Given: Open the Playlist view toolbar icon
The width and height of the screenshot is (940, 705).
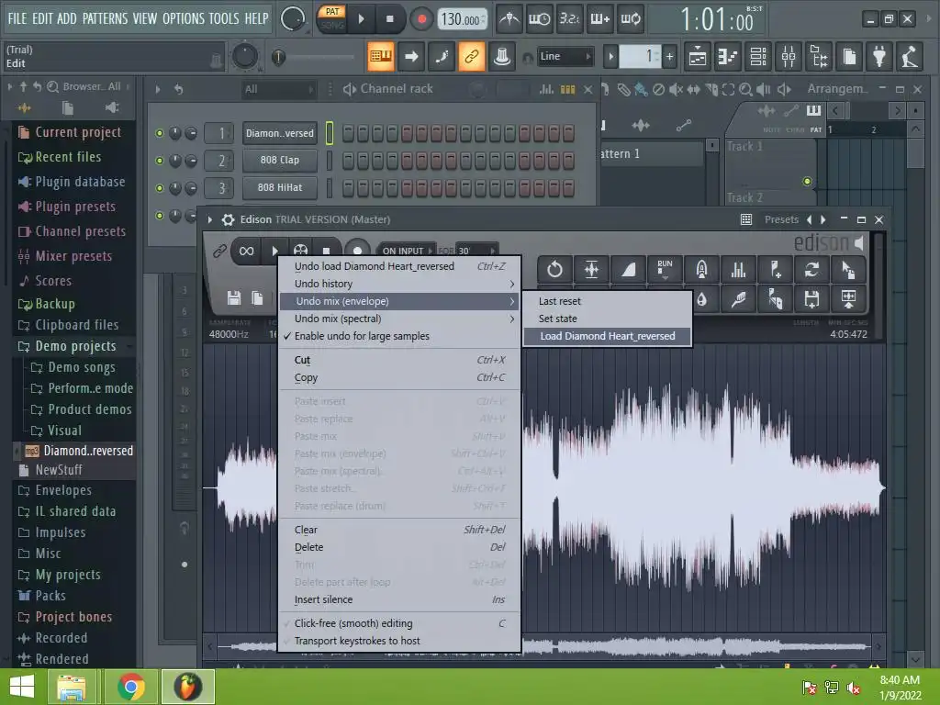Looking at the screenshot, I should click(698, 56).
